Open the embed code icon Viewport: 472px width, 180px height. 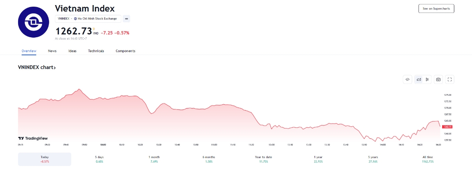[407, 79]
